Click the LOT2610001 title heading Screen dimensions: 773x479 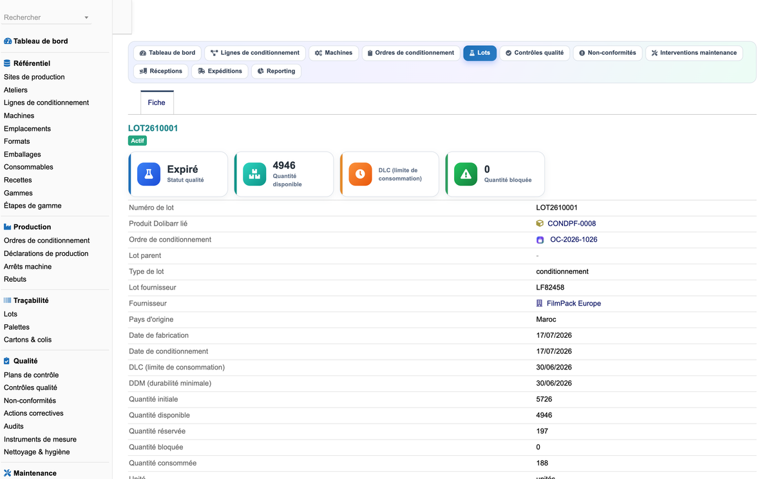pyautogui.click(x=153, y=128)
